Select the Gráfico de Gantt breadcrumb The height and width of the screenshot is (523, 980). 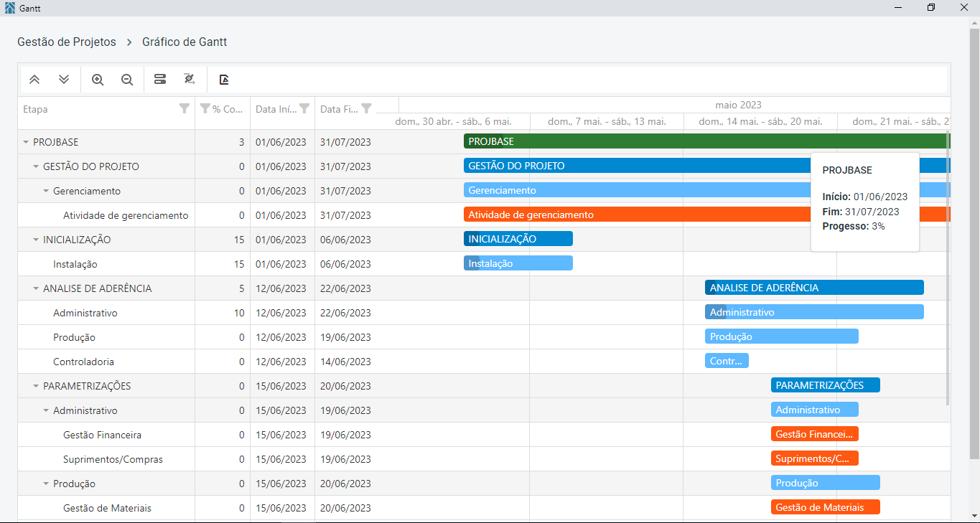tap(185, 42)
